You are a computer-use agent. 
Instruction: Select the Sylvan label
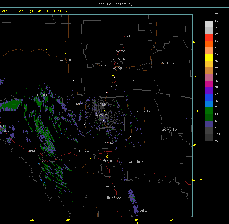[x=104, y=65]
